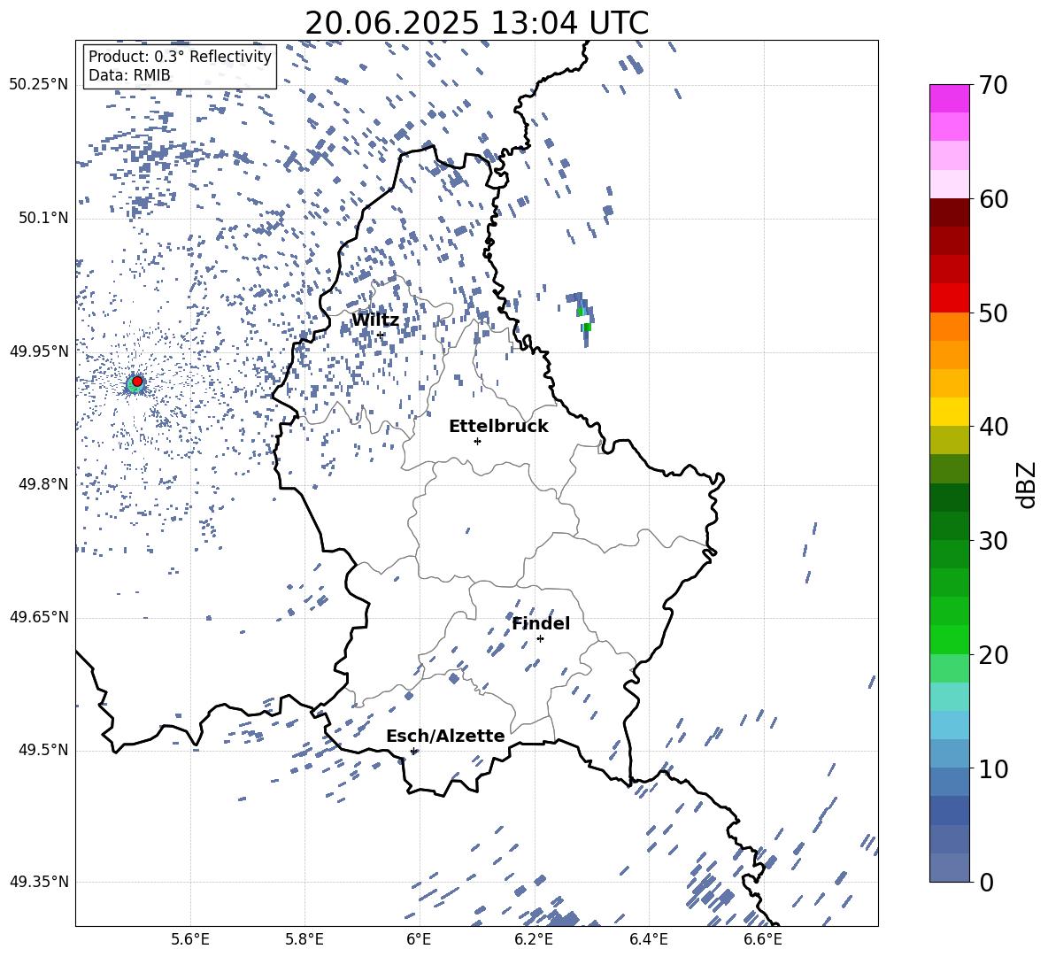Click the blue 10 dBZ colorbar segment
The height and width of the screenshot is (957, 1048).
coord(949,753)
